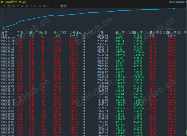Click the -3794.67 floating loss value
Image resolution: width=187 pixels, height=136 pixels.
point(120,77)
